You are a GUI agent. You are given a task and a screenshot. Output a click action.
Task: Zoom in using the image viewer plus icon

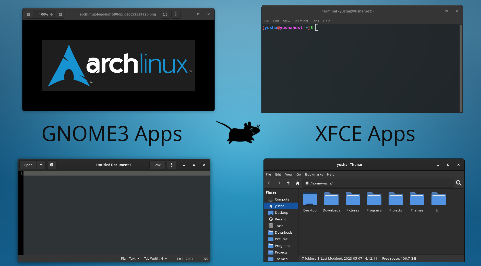(60, 14)
